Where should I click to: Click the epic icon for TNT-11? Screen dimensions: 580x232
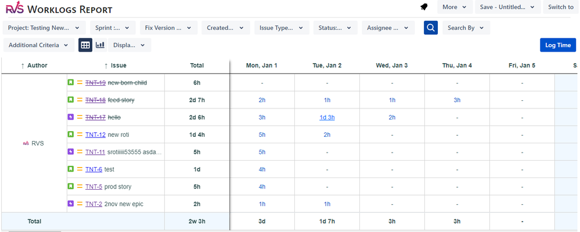(x=71, y=151)
